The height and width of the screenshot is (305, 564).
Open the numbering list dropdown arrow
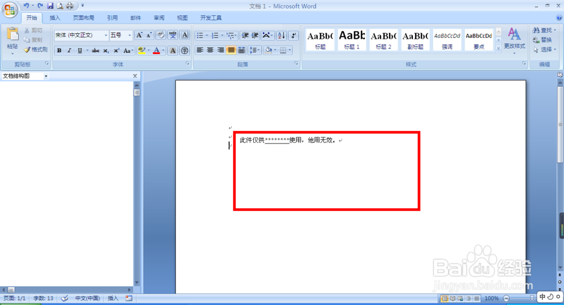click(x=222, y=35)
